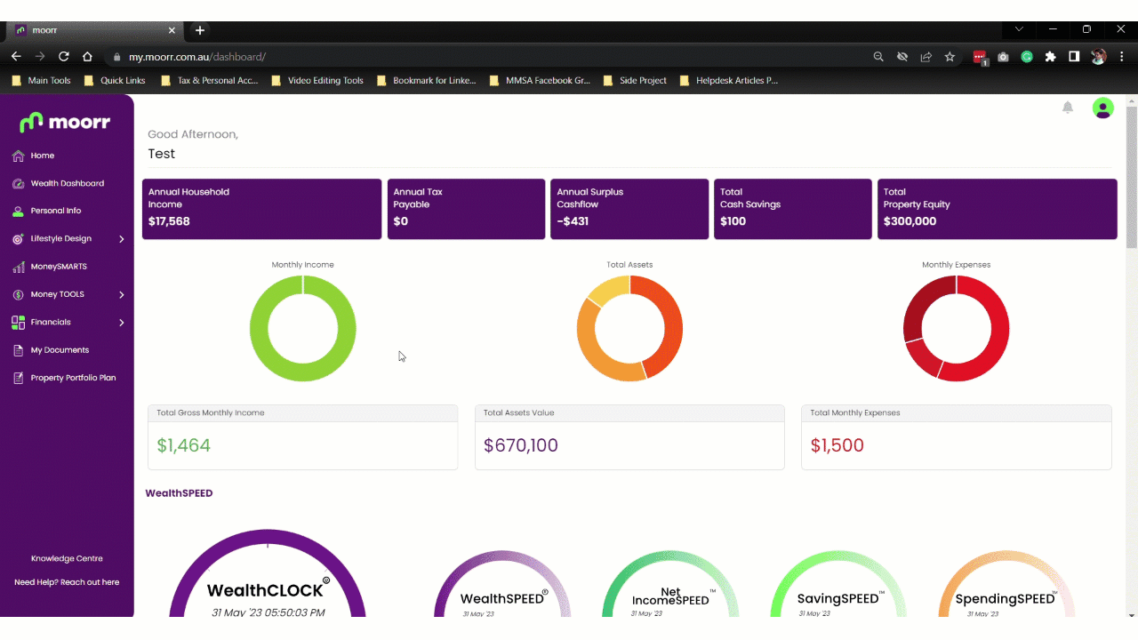
Task: Open Annual Surplus Cashflow card
Action: (x=629, y=209)
